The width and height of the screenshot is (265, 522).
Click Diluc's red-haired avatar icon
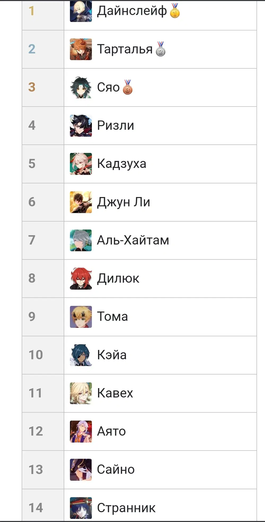81,278
